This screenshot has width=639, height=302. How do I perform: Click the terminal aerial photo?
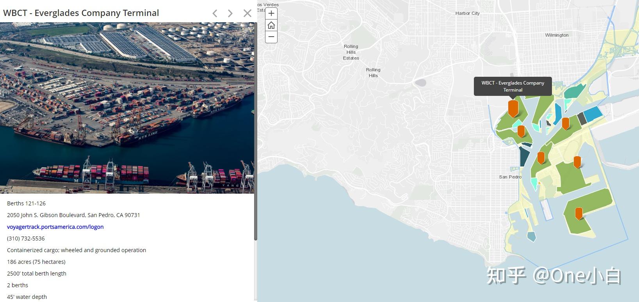pos(127,108)
